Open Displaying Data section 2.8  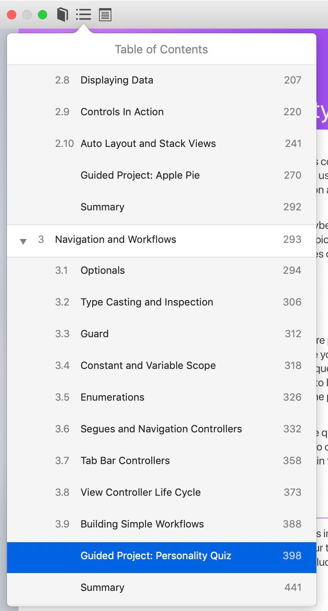(162, 80)
